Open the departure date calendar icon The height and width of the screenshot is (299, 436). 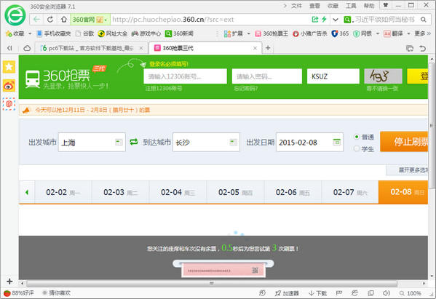click(337, 142)
